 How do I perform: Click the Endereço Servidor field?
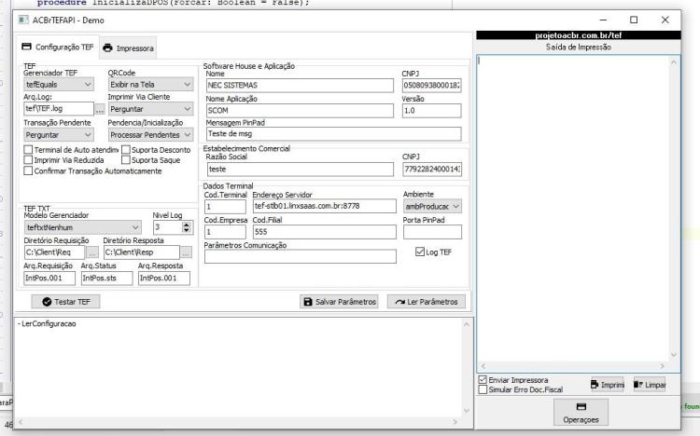coord(325,206)
